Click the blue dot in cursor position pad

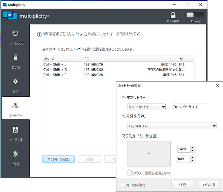tap(149, 154)
